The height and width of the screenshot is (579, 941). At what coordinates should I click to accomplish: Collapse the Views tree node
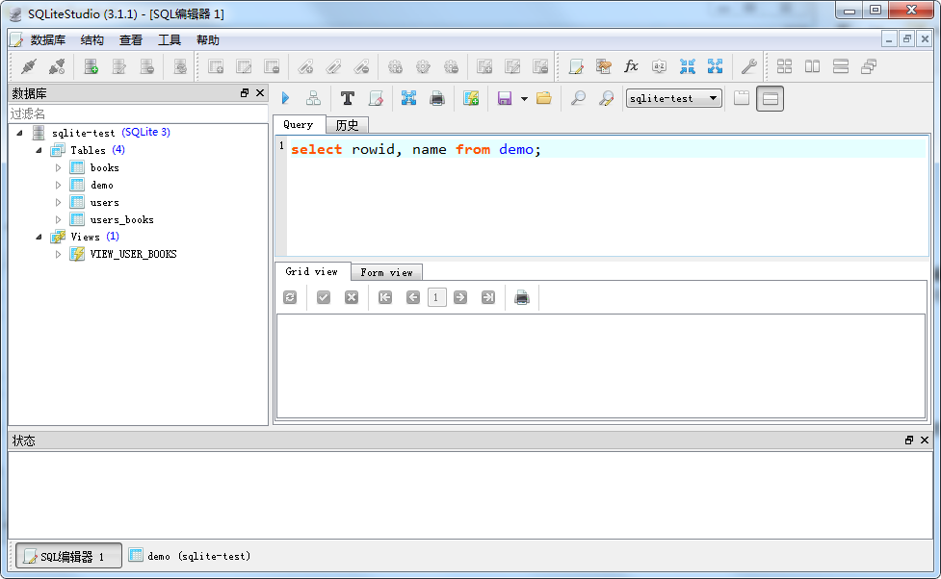click(39, 237)
